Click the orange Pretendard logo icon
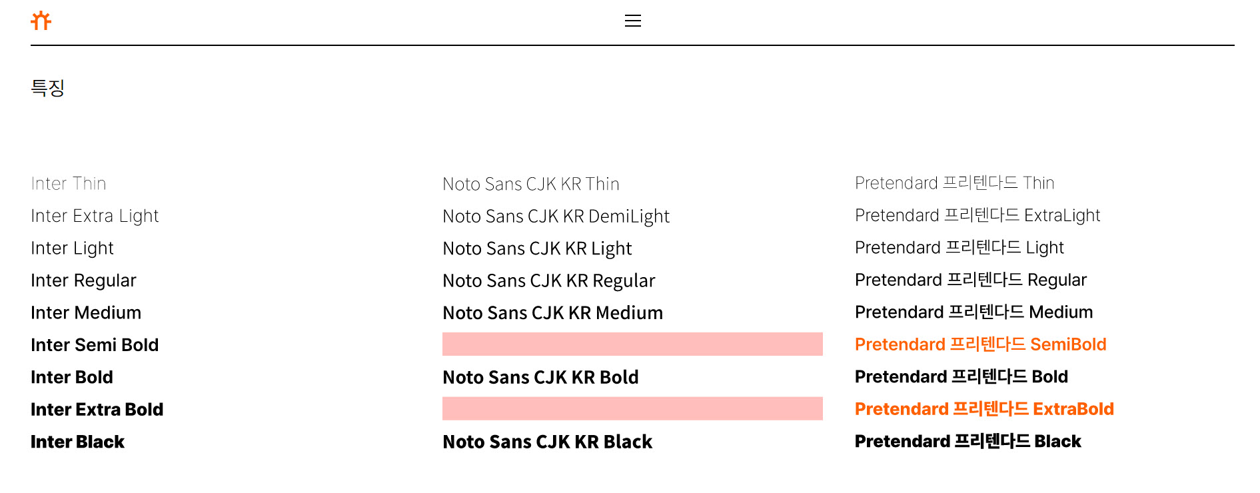 pos(41,21)
